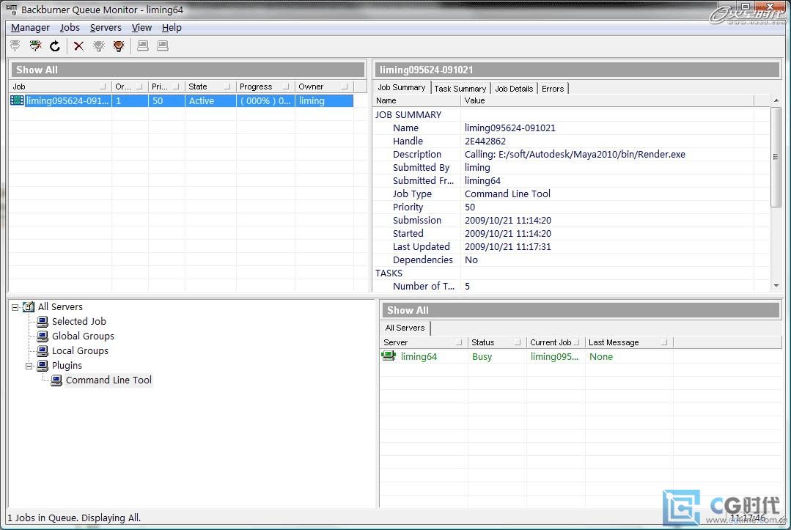This screenshot has height=530, width=791.
Task: Open the Manager menu
Action: pos(30,27)
